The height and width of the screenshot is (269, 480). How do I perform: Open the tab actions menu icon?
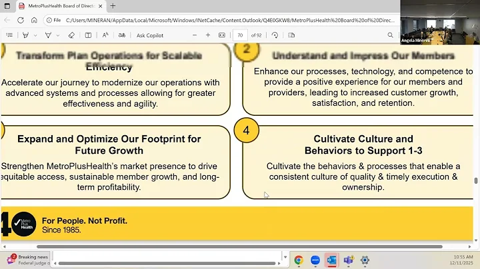coord(7,6)
